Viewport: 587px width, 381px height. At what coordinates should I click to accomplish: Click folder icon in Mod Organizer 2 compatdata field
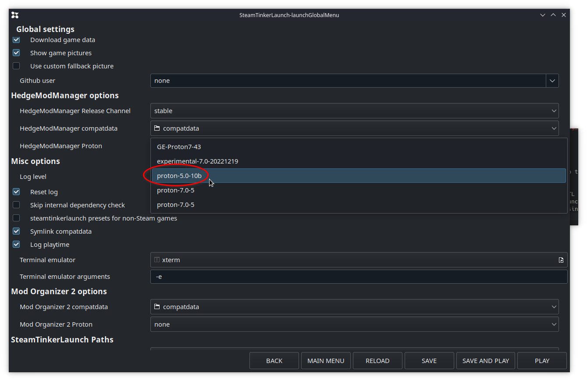point(157,307)
